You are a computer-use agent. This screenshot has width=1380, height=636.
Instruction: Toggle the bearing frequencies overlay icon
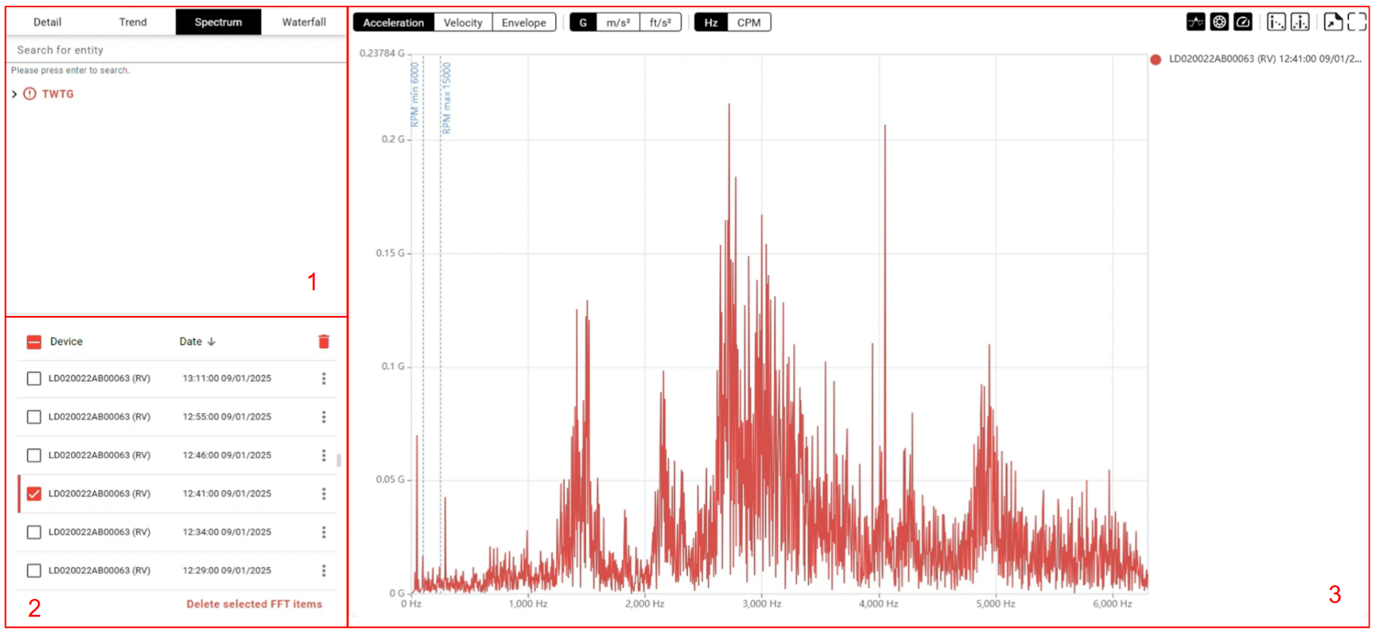click(x=1218, y=23)
